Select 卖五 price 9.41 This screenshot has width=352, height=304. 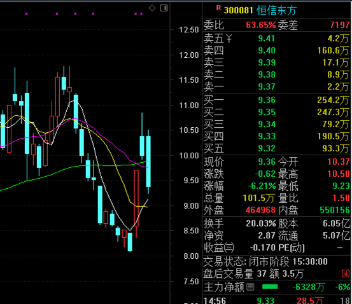point(267,38)
